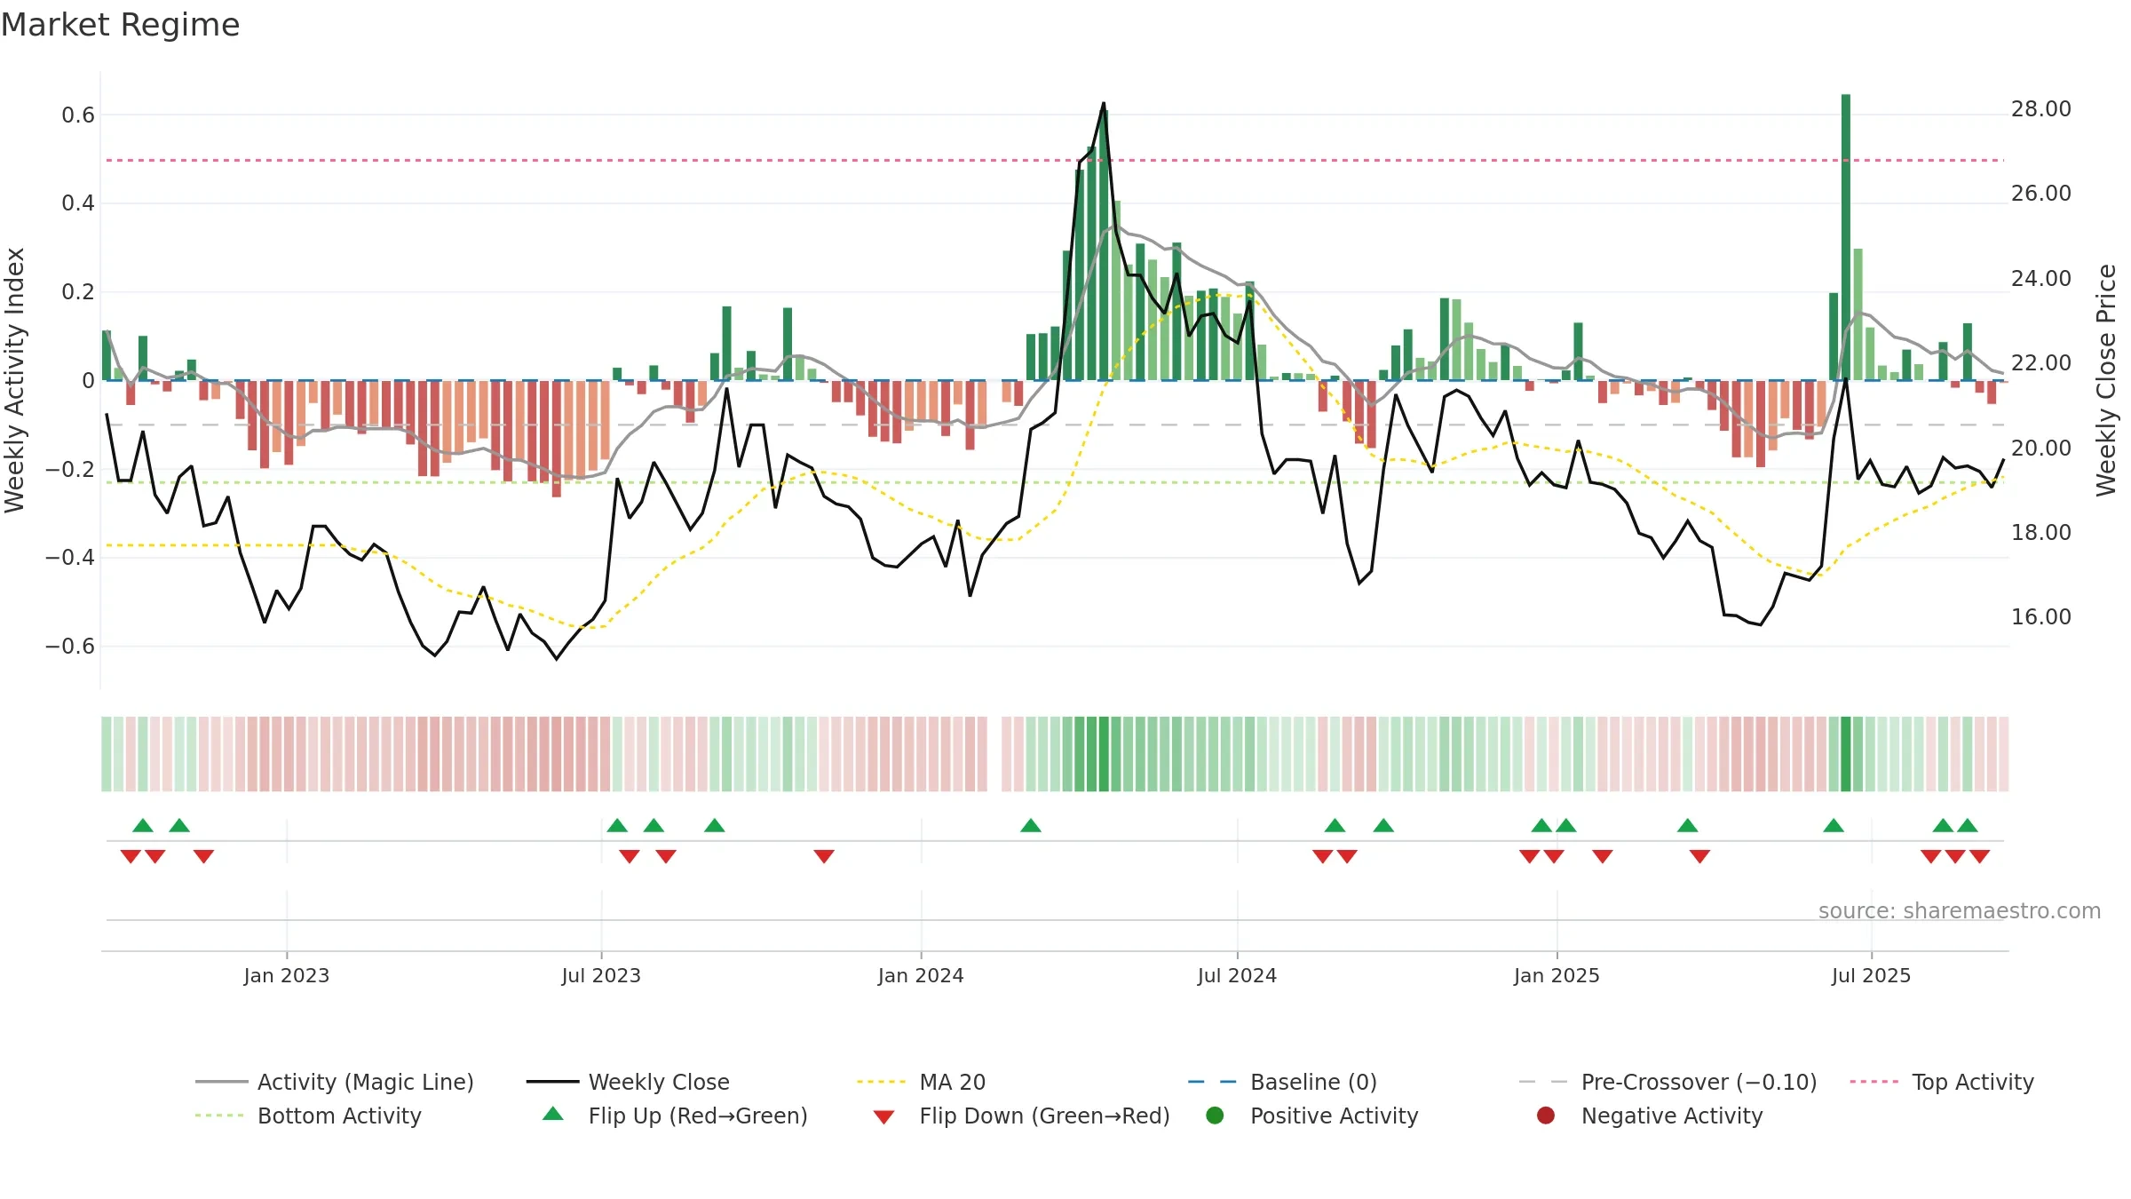Click the 0.6 activity axis label
The image size is (2131, 1199).
click(x=78, y=115)
